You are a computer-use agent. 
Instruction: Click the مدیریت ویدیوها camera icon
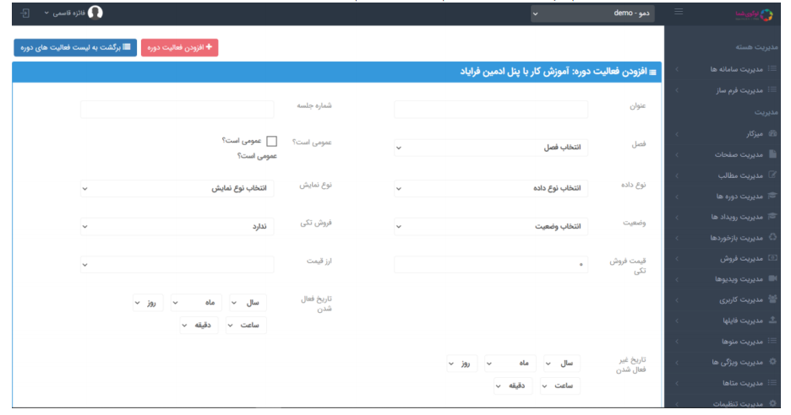click(x=772, y=278)
